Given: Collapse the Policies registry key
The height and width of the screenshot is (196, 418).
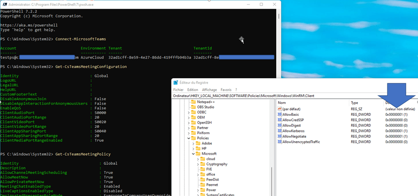Looking at the screenshot, I should click(188, 138).
